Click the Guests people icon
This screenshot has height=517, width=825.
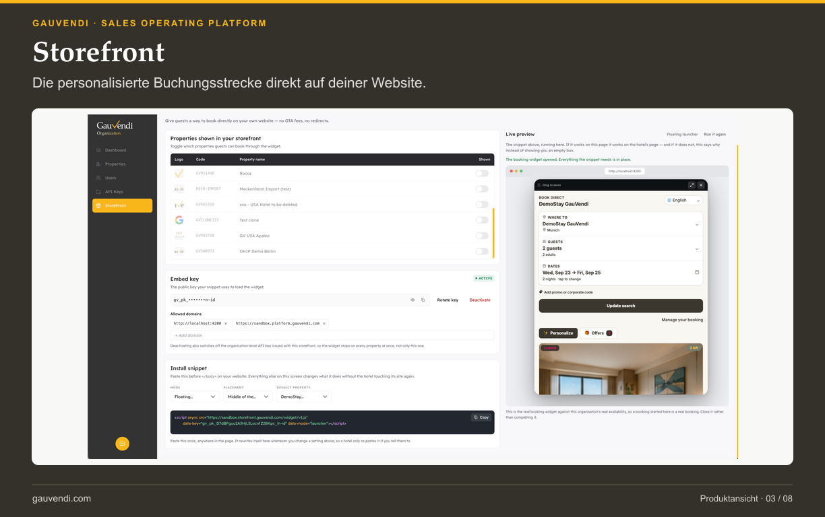point(545,242)
